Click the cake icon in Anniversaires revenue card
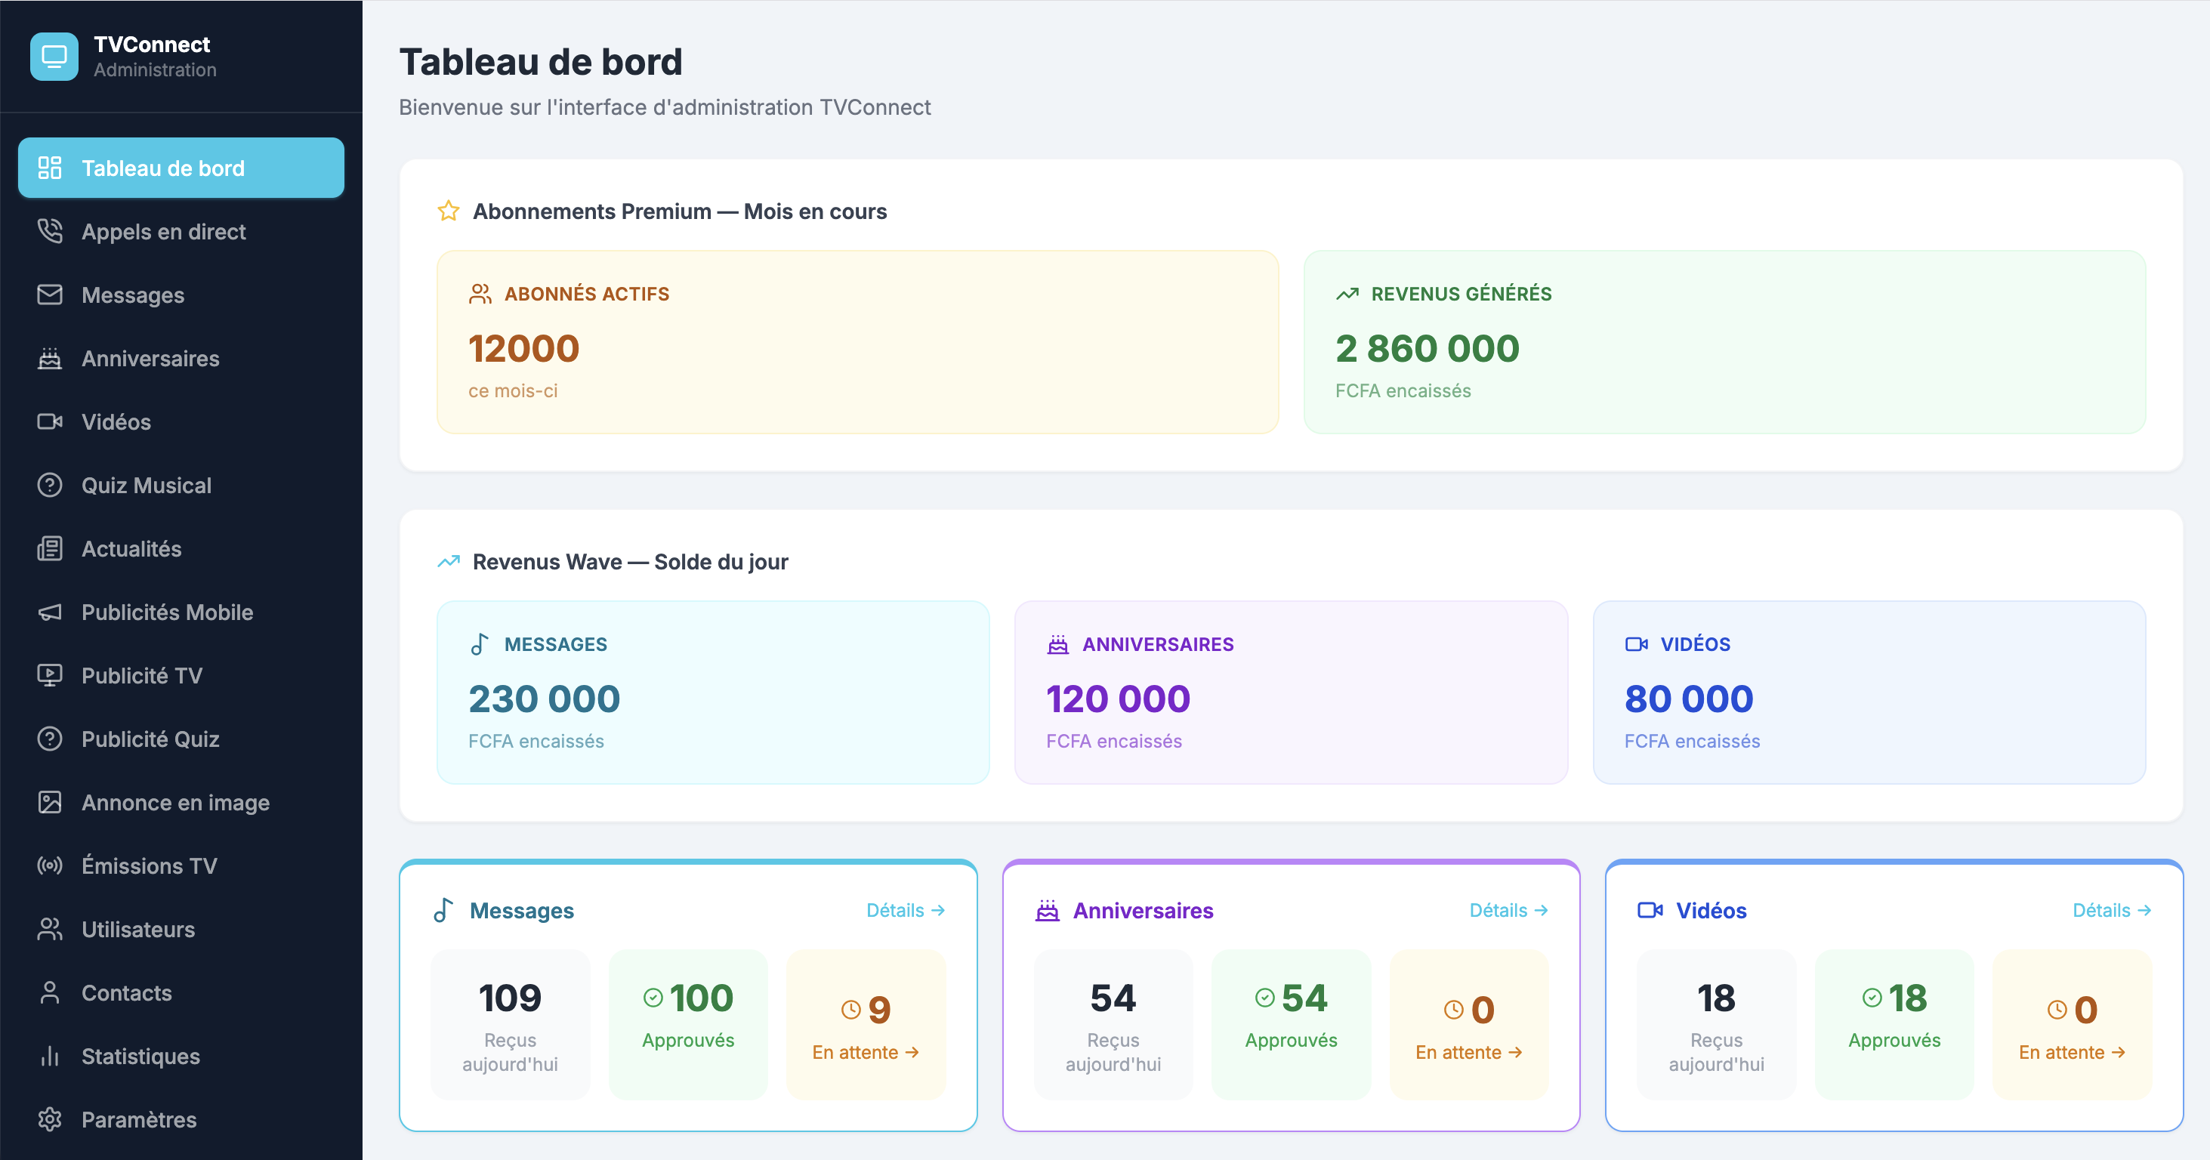The width and height of the screenshot is (2210, 1160). tap(1058, 644)
